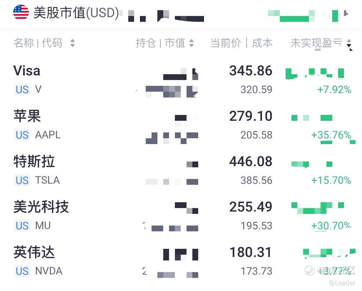This screenshot has height=291, width=362.
Task: Tap the +35.76% Apple gain
Action: (x=331, y=135)
